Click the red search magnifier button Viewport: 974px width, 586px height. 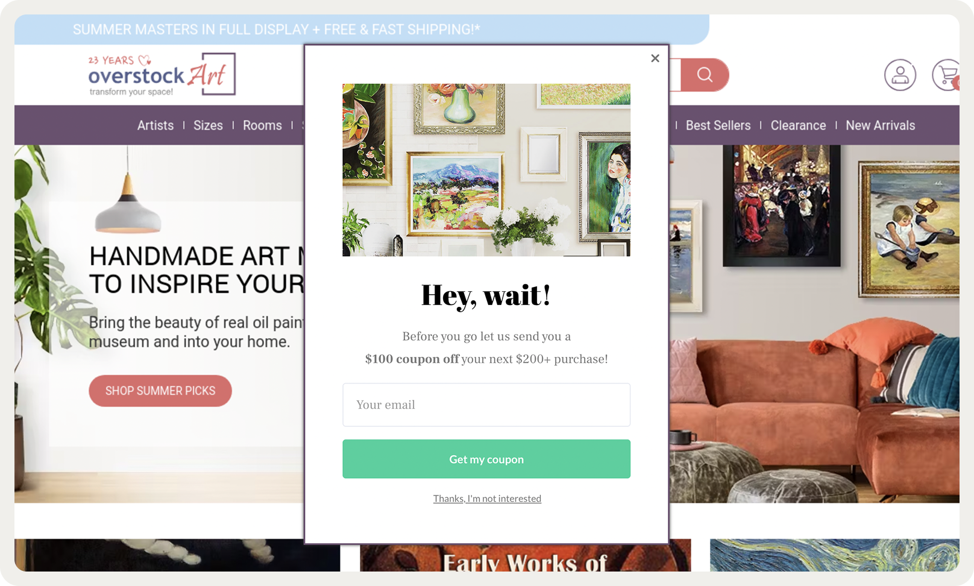(705, 75)
